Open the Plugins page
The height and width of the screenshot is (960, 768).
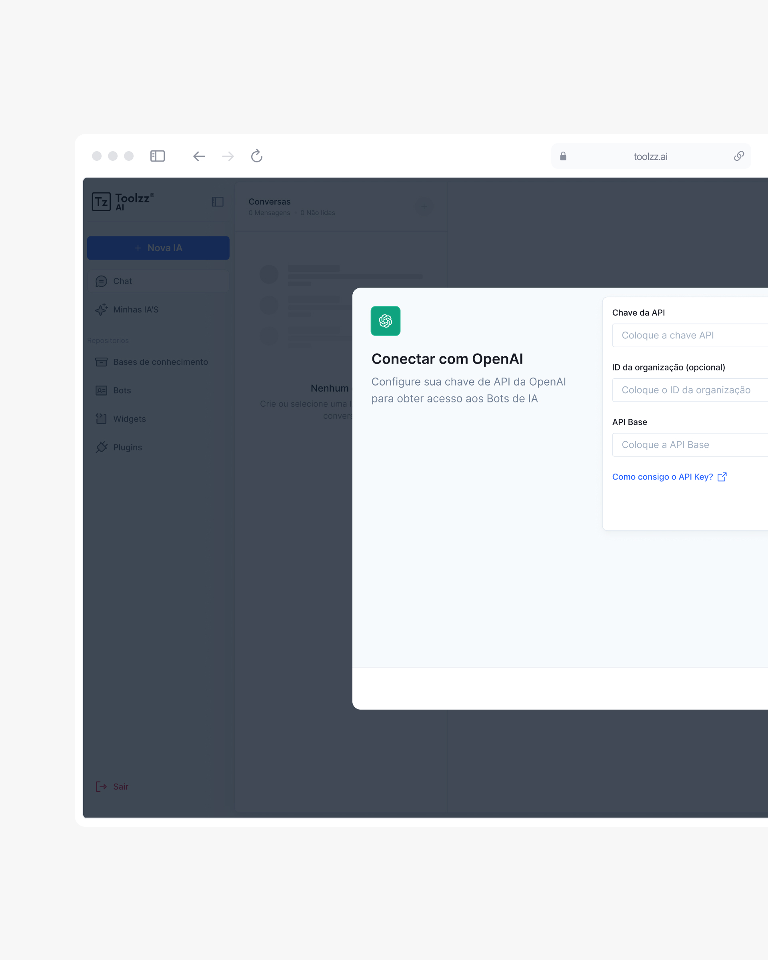(127, 448)
